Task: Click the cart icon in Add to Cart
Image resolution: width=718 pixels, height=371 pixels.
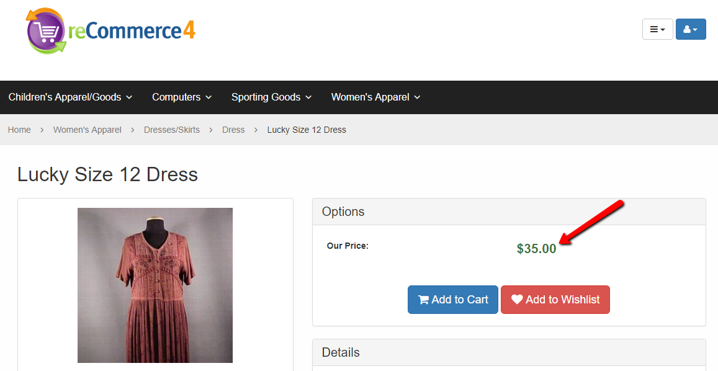Action: point(424,300)
